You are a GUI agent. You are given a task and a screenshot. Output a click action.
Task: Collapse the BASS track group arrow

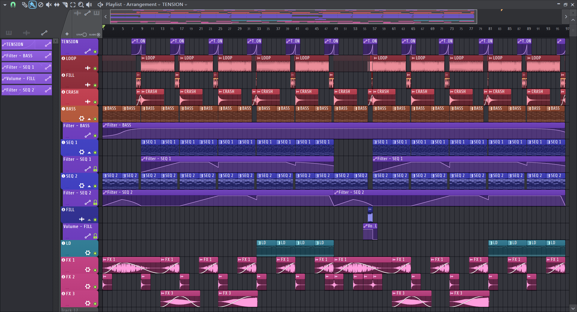click(x=89, y=119)
